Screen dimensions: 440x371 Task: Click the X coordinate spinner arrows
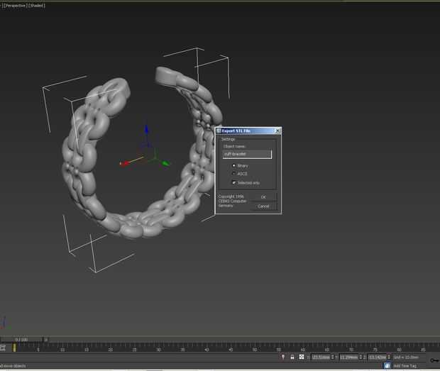(333, 357)
